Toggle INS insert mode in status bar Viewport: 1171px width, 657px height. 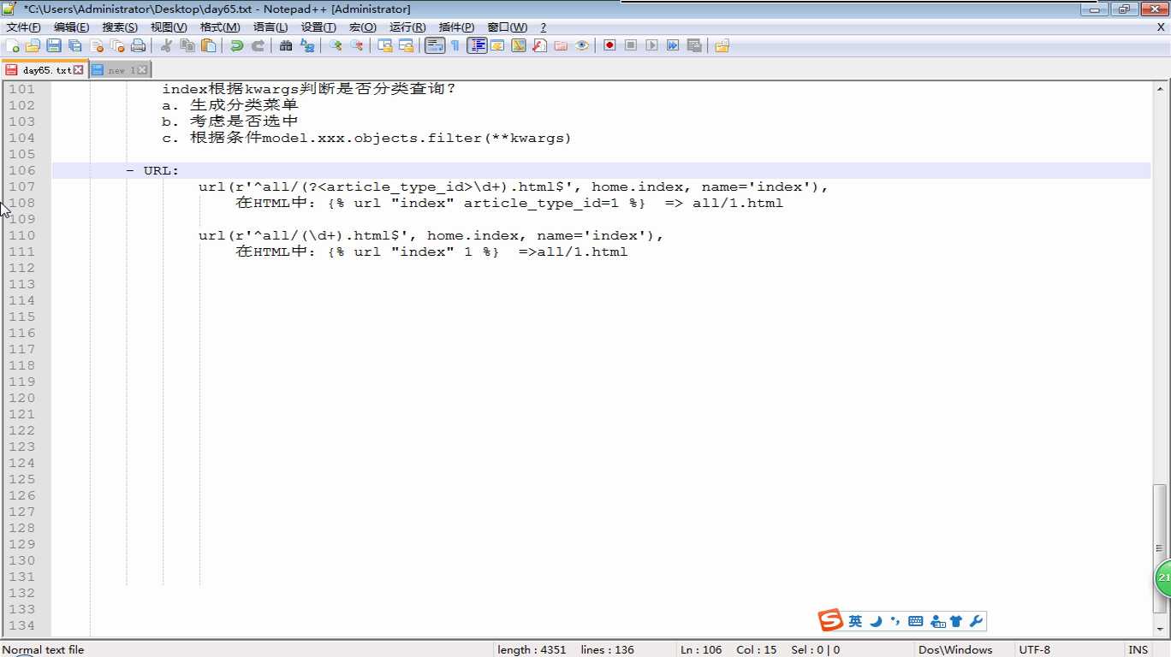(x=1138, y=649)
